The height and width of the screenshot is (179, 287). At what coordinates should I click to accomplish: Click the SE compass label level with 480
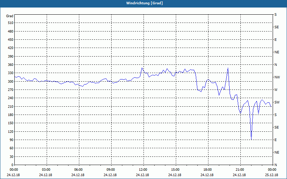[277, 27]
